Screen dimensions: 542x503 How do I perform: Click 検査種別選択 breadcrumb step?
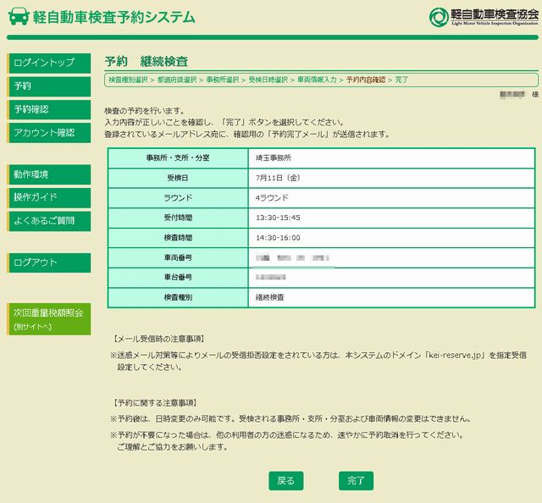[x=127, y=80]
